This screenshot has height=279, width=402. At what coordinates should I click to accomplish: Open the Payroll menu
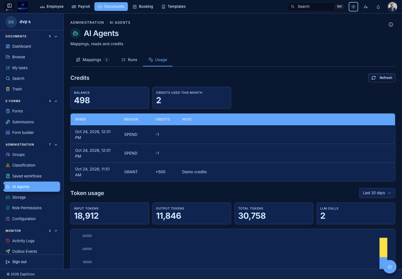click(x=81, y=7)
